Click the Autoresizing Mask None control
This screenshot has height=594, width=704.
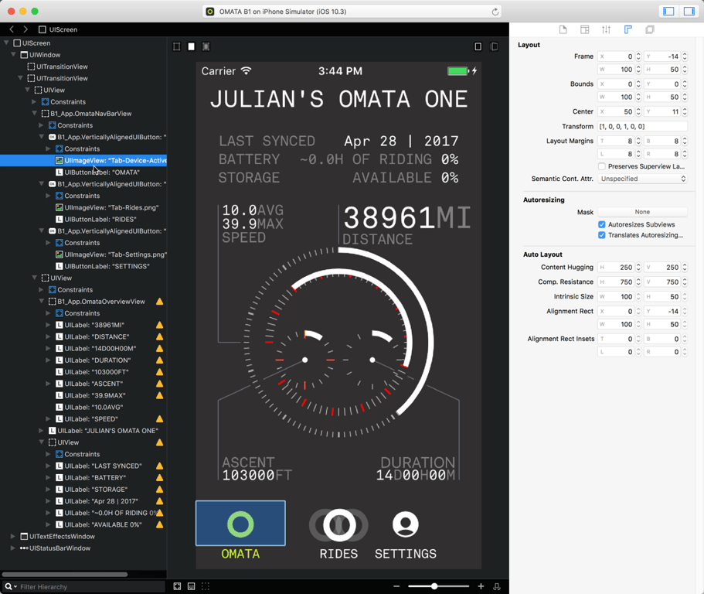(x=642, y=212)
